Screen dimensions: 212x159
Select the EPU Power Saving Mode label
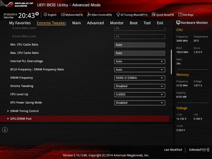point(26,102)
